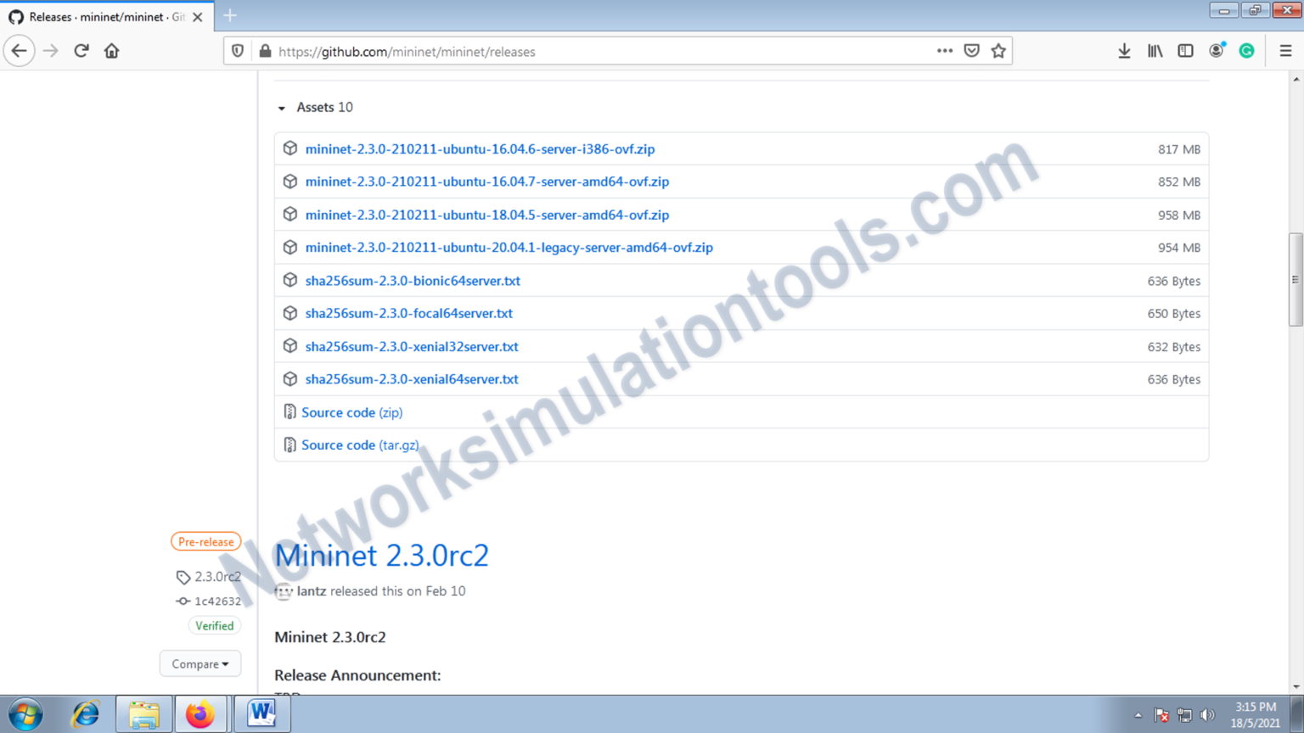Select the Releases mininet/mininet browser tab
The width and height of the screenshot is (1304, 733).
[x=102, y=16]
